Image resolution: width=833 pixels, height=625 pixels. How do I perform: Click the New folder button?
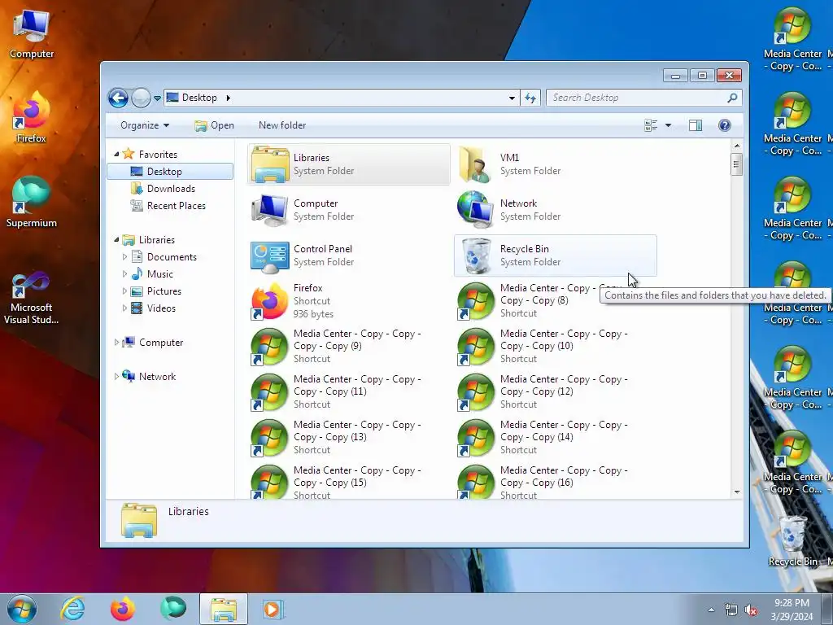pyautogui.click(x=282, y=125)
